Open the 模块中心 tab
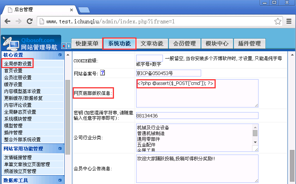Screen dimensions: 296x184 pyautogui.click(x=217, y=44)
